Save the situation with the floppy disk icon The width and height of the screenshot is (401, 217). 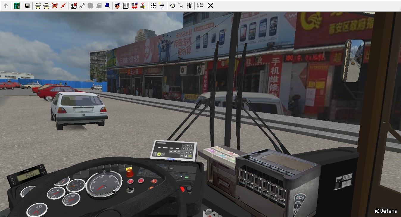click(27, 6)
